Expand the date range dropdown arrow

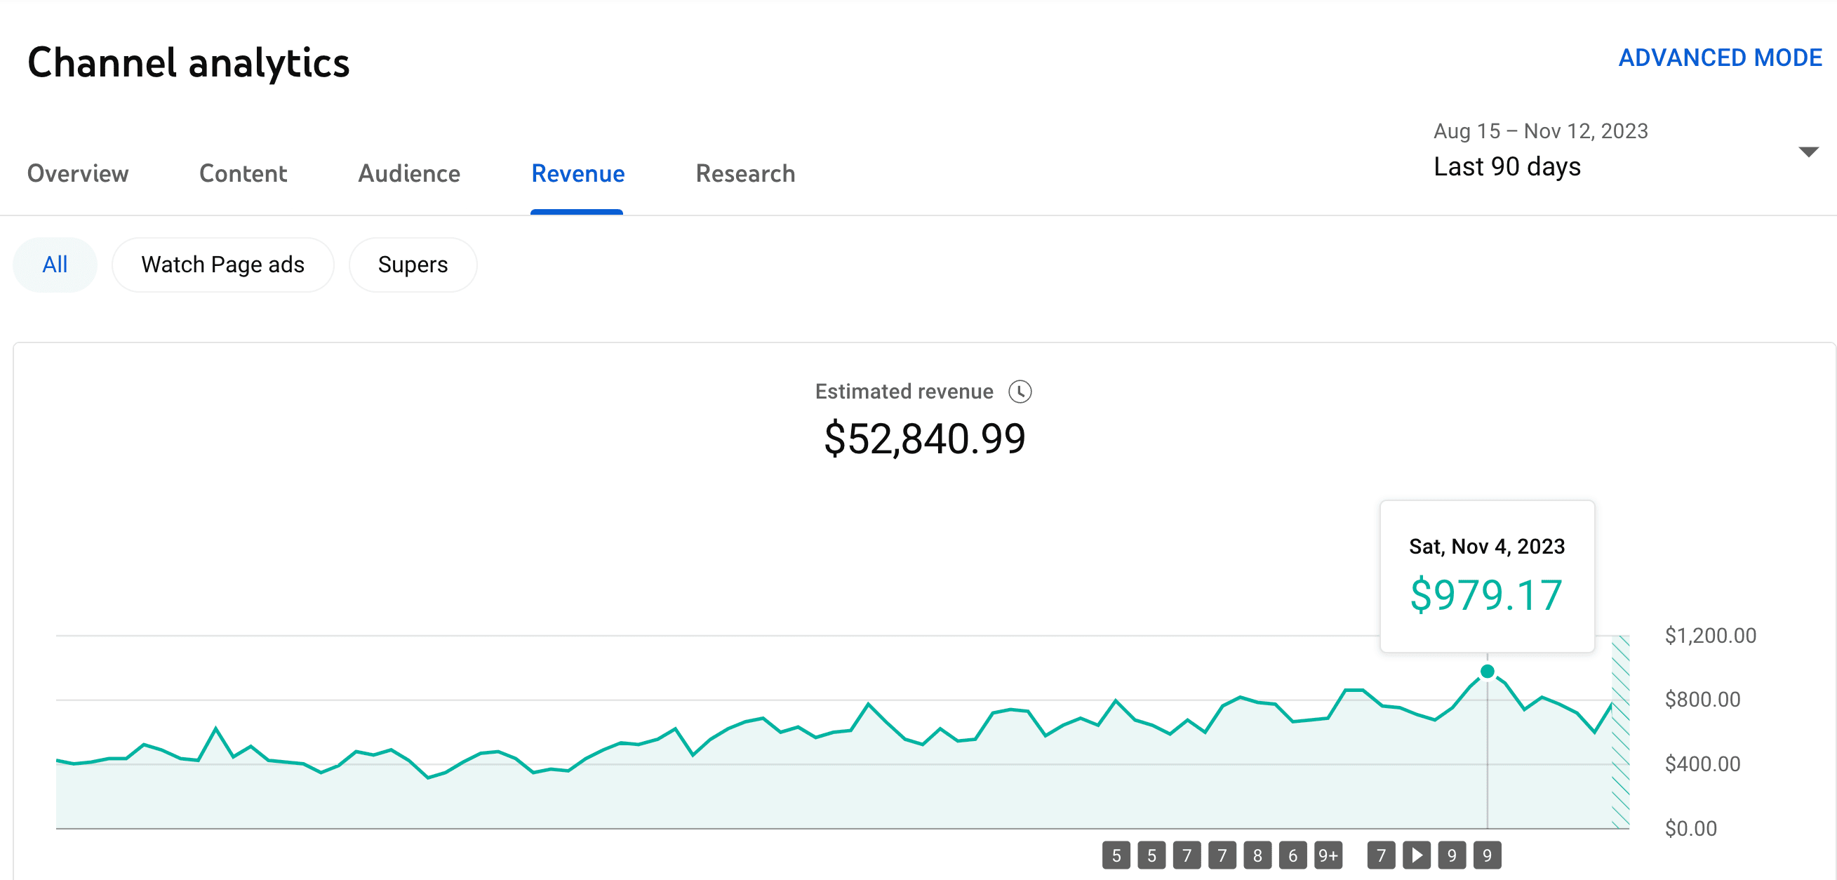[1808, 151]
